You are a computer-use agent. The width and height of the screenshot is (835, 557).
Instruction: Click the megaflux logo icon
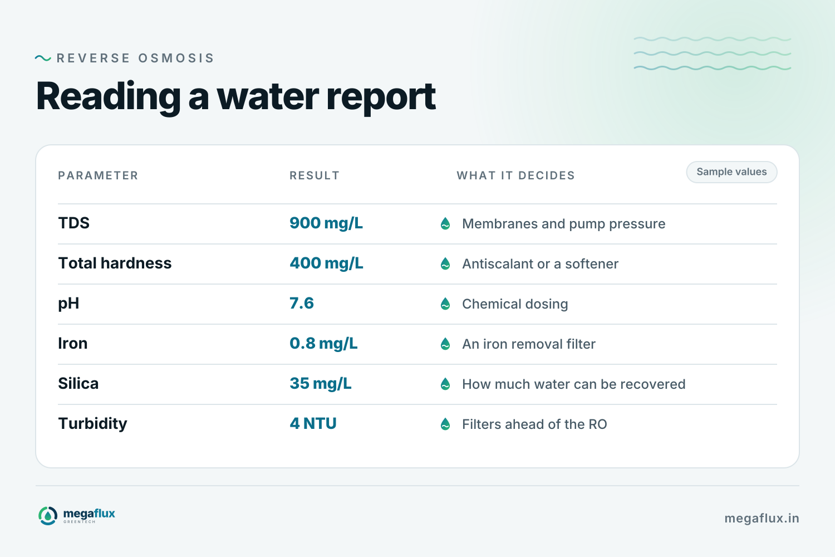[48, 516]
